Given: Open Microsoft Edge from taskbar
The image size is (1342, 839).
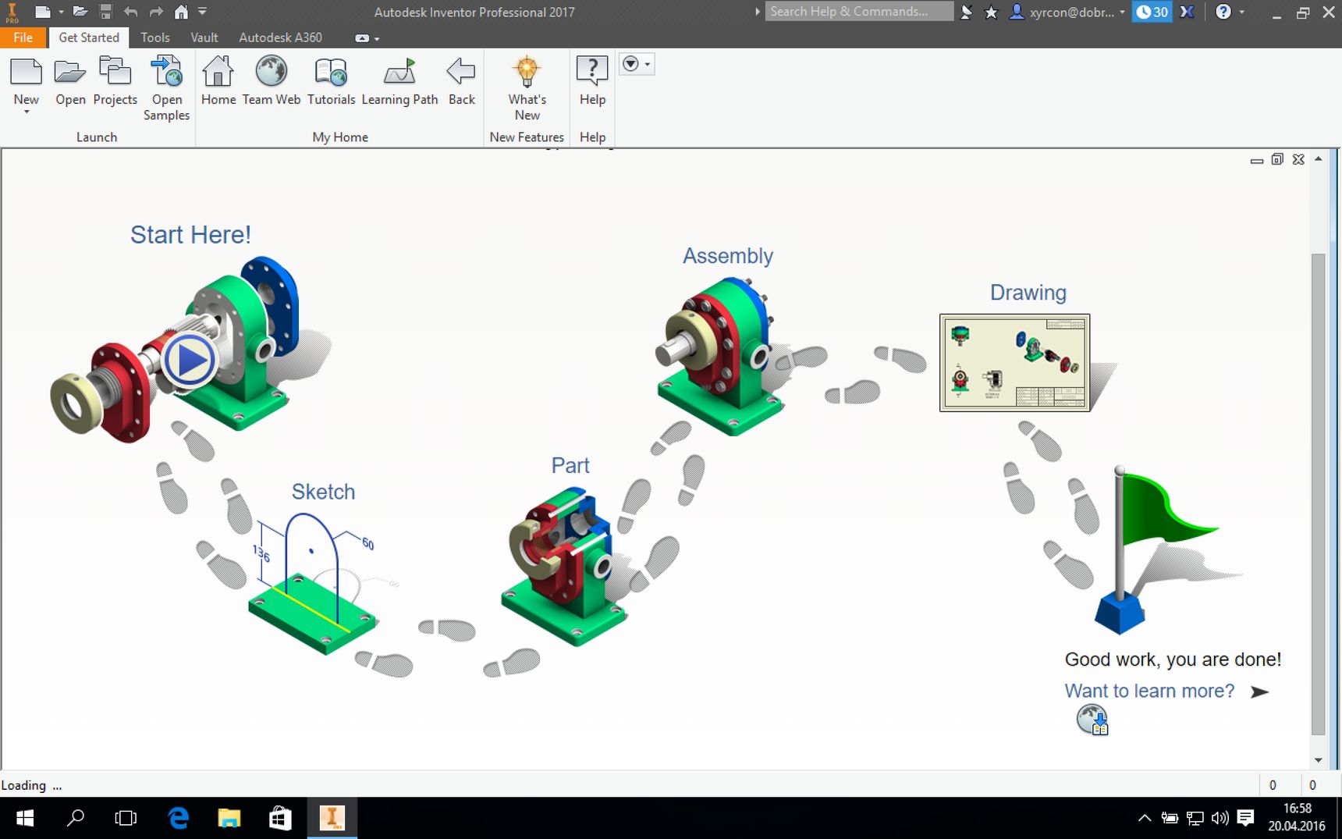Looking at the screenshot, I should point(179,818).
